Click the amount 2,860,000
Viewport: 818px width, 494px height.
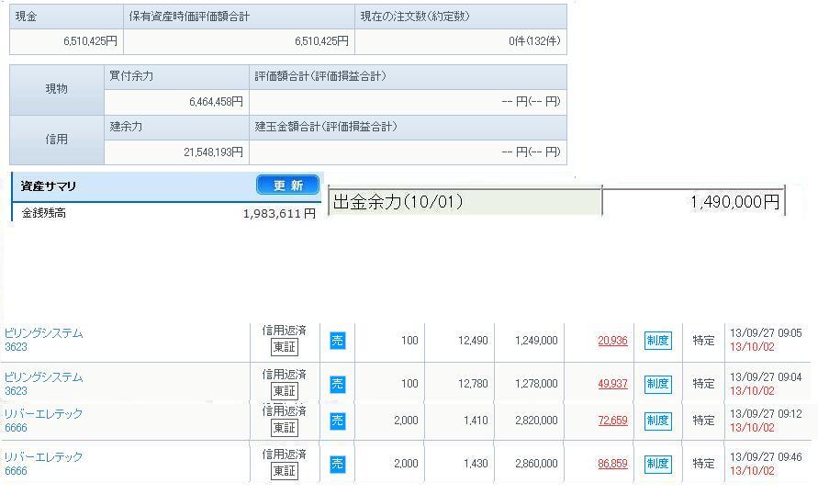point(536,463)
